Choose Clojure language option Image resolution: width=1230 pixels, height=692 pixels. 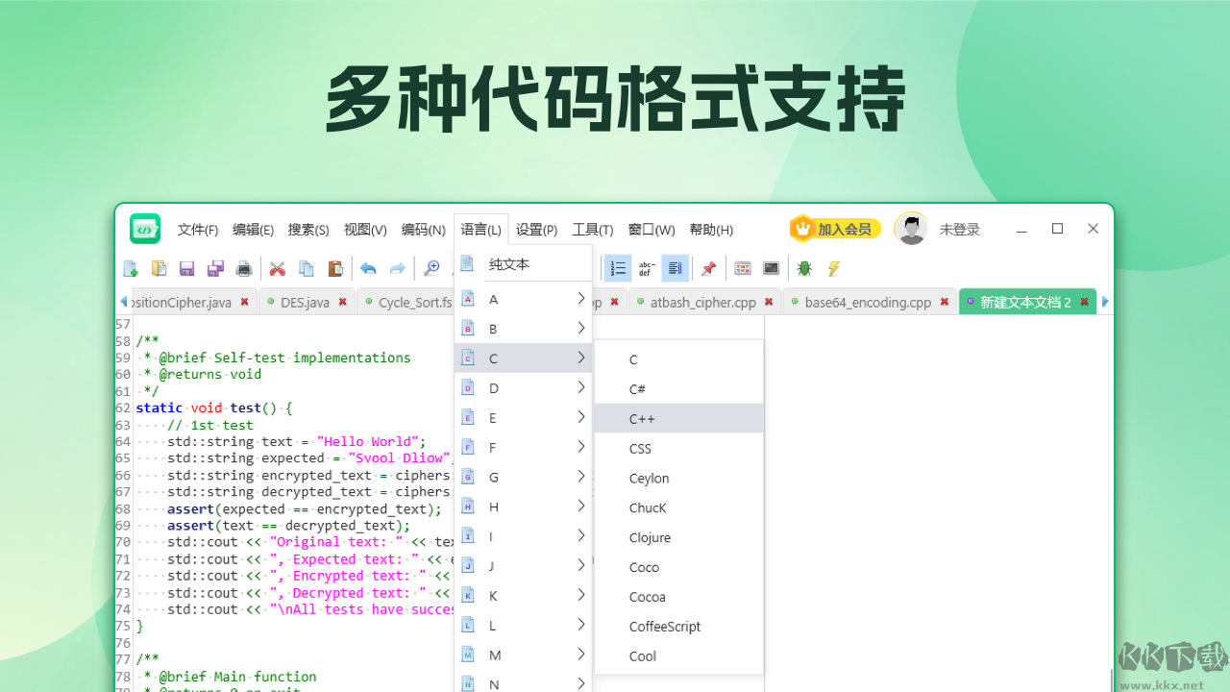click(x=678, y=537)
